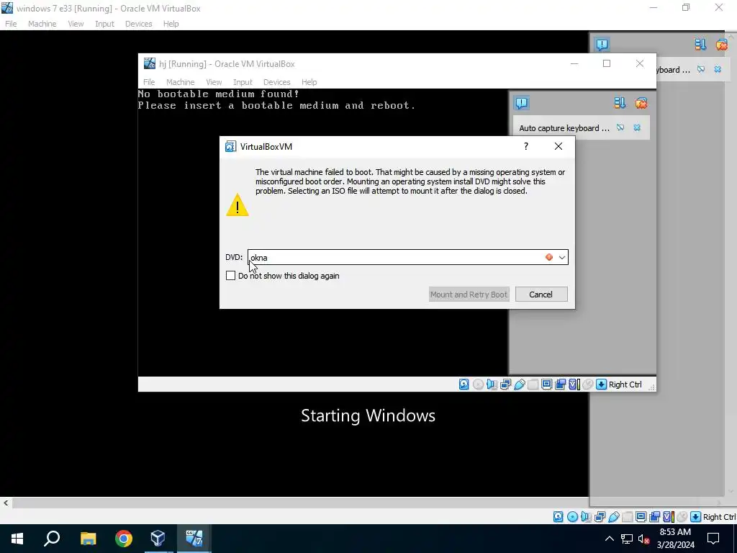Image resolution: width=737 pixels, height=553 pixels.
Task: Click sort notifications icon in windows 7 e33 panel
Action: [700, 45]
